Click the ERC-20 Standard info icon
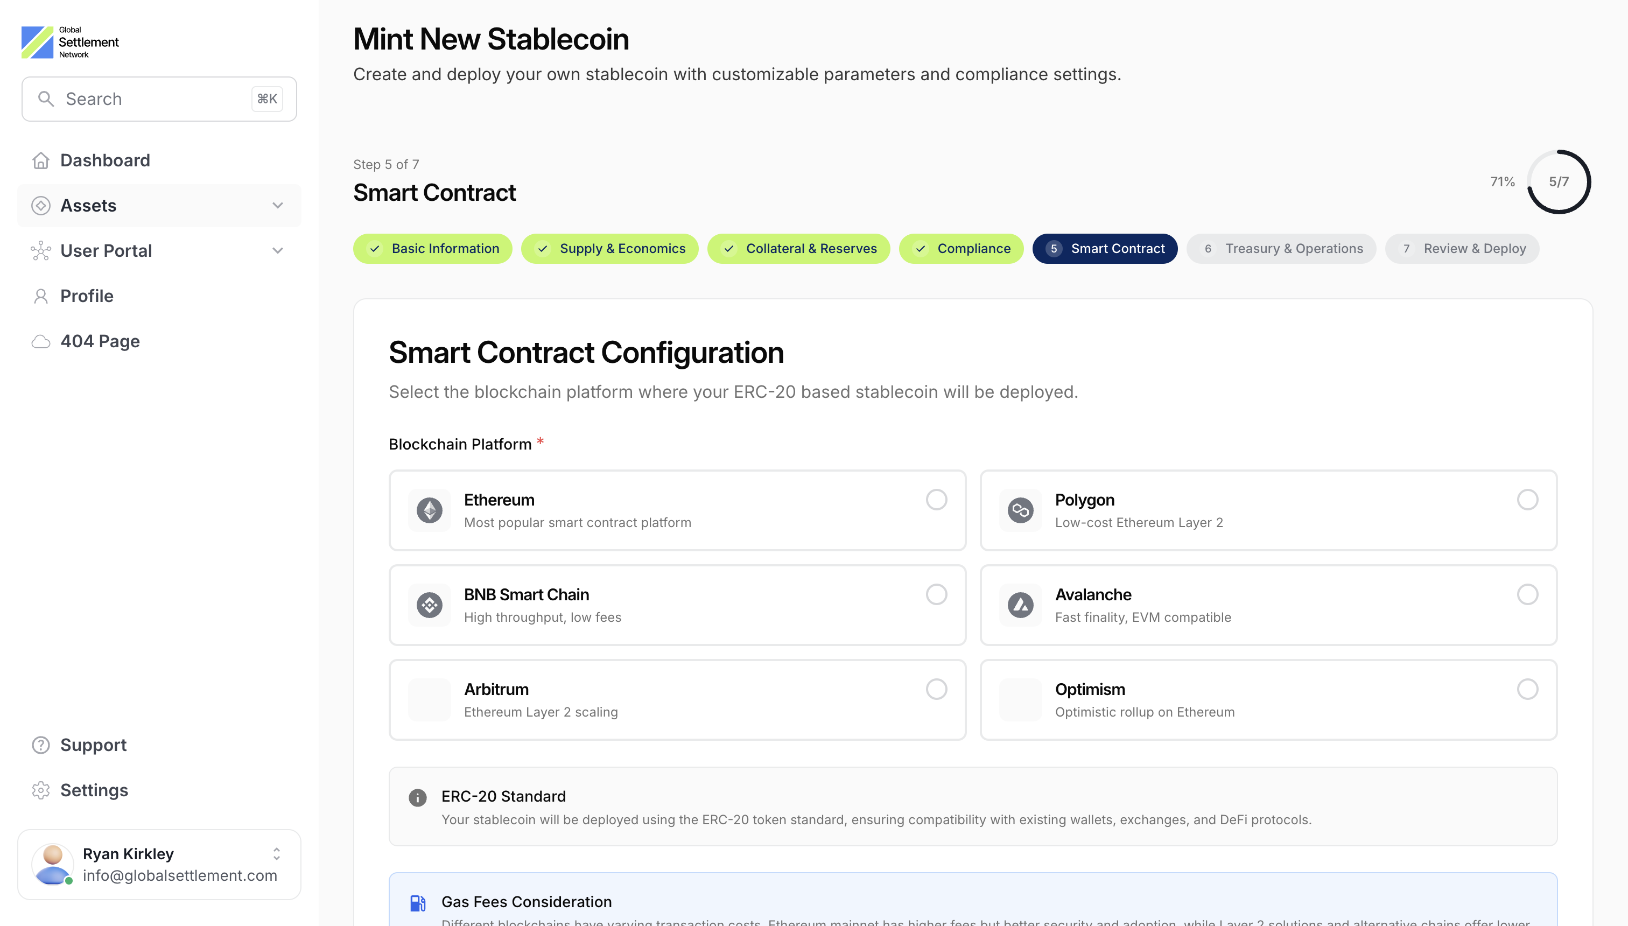The image size is (1628, 926). (417, 796)
